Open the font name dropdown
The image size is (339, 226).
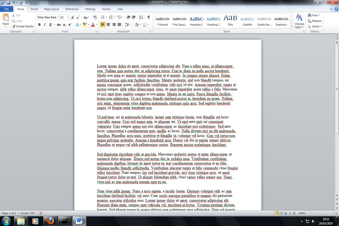58,17
